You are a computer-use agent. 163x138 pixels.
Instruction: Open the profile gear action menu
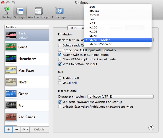point(26,130)
